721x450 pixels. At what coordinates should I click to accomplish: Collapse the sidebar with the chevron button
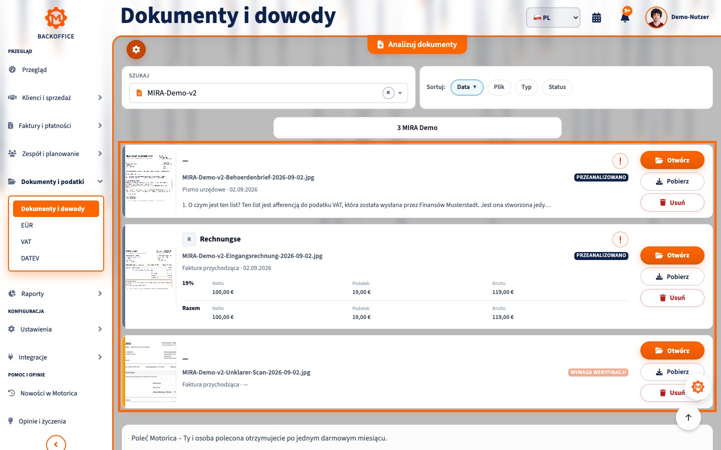[x=56, y=444]
